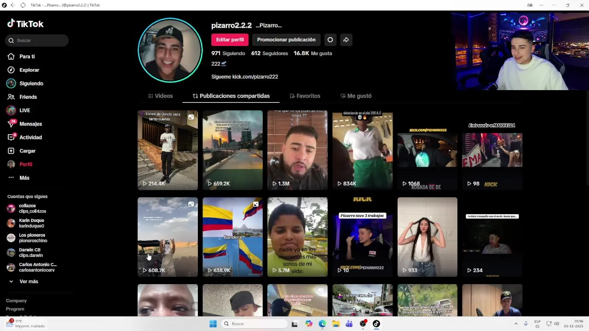Open the video with 234 views
Image resolution: width=589 pixels, height=331 pixels.
(x=492, y=237)
